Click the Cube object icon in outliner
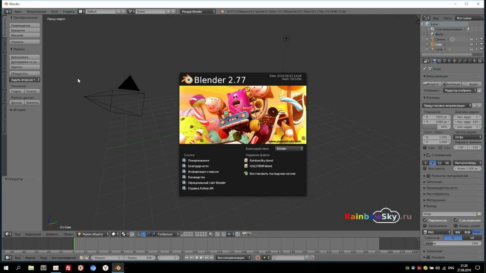The image size is (486, 273). (432, 44)
